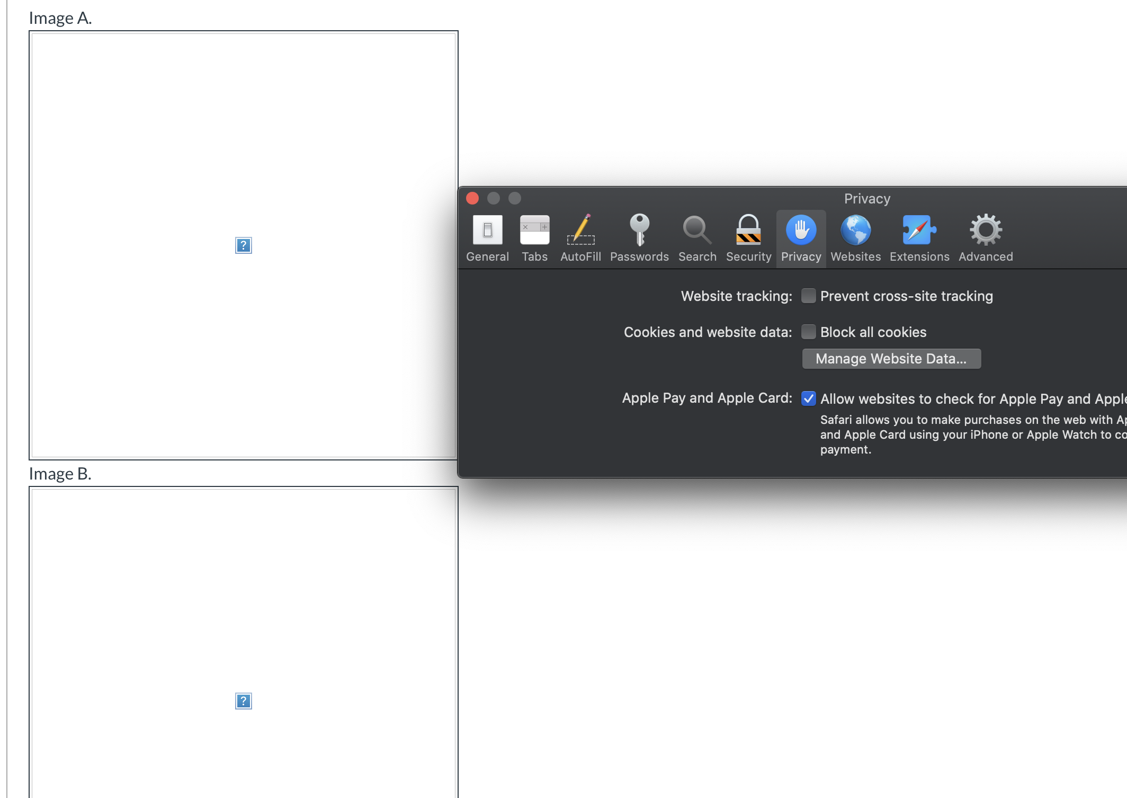Toggle Prevent cross-site tracking checkbox
The width and height of the screenshot is (1127, 798).
click(x=807, y=296)
